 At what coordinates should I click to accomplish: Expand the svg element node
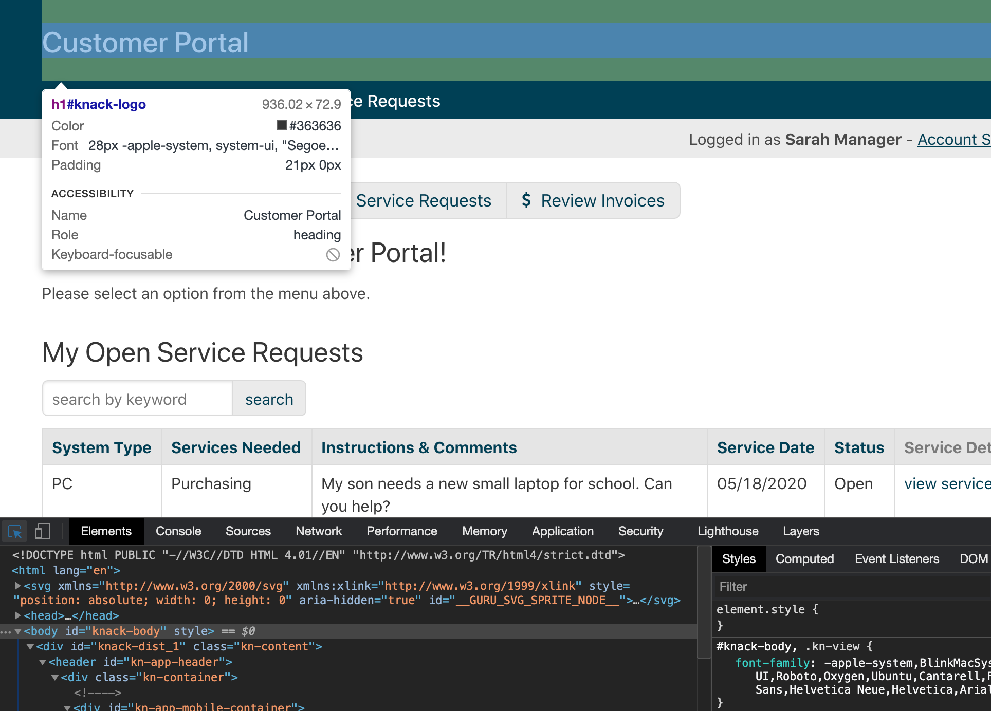pyautogui.click(x=18, y=586)
